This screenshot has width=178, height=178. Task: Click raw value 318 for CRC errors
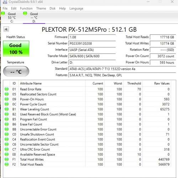[167, 150]
